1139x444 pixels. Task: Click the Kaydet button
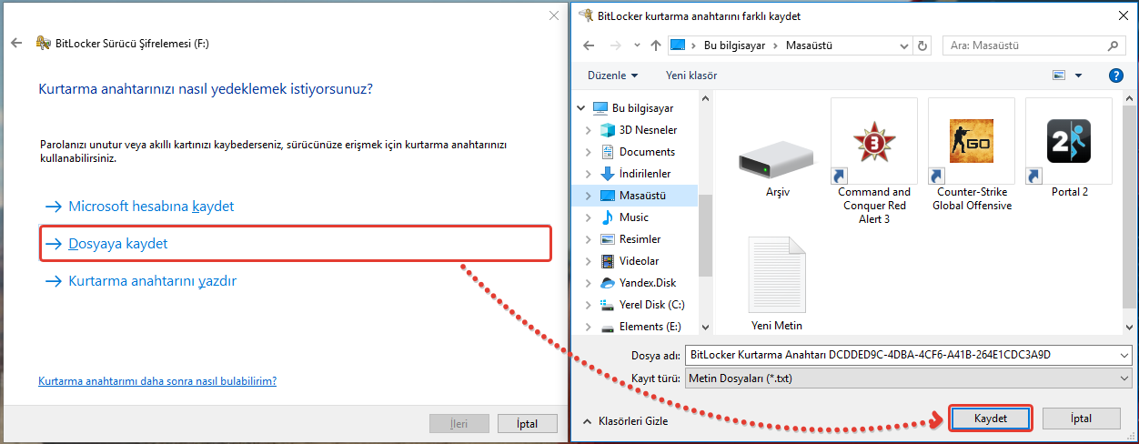(990, 418)
